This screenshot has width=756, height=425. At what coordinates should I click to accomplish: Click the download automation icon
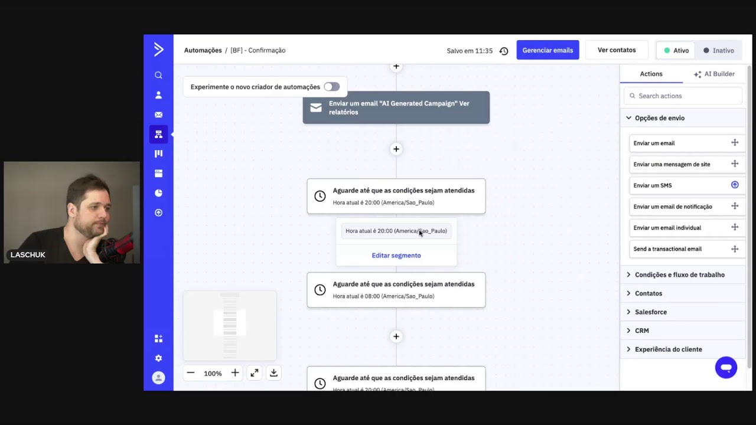273,373
